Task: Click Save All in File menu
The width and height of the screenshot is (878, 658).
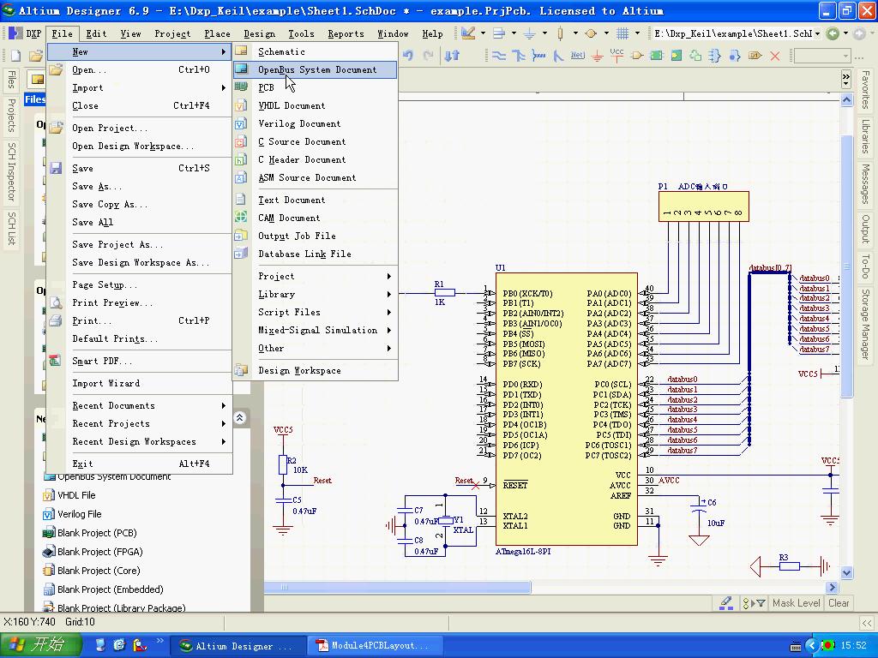Action: [140, 222]
